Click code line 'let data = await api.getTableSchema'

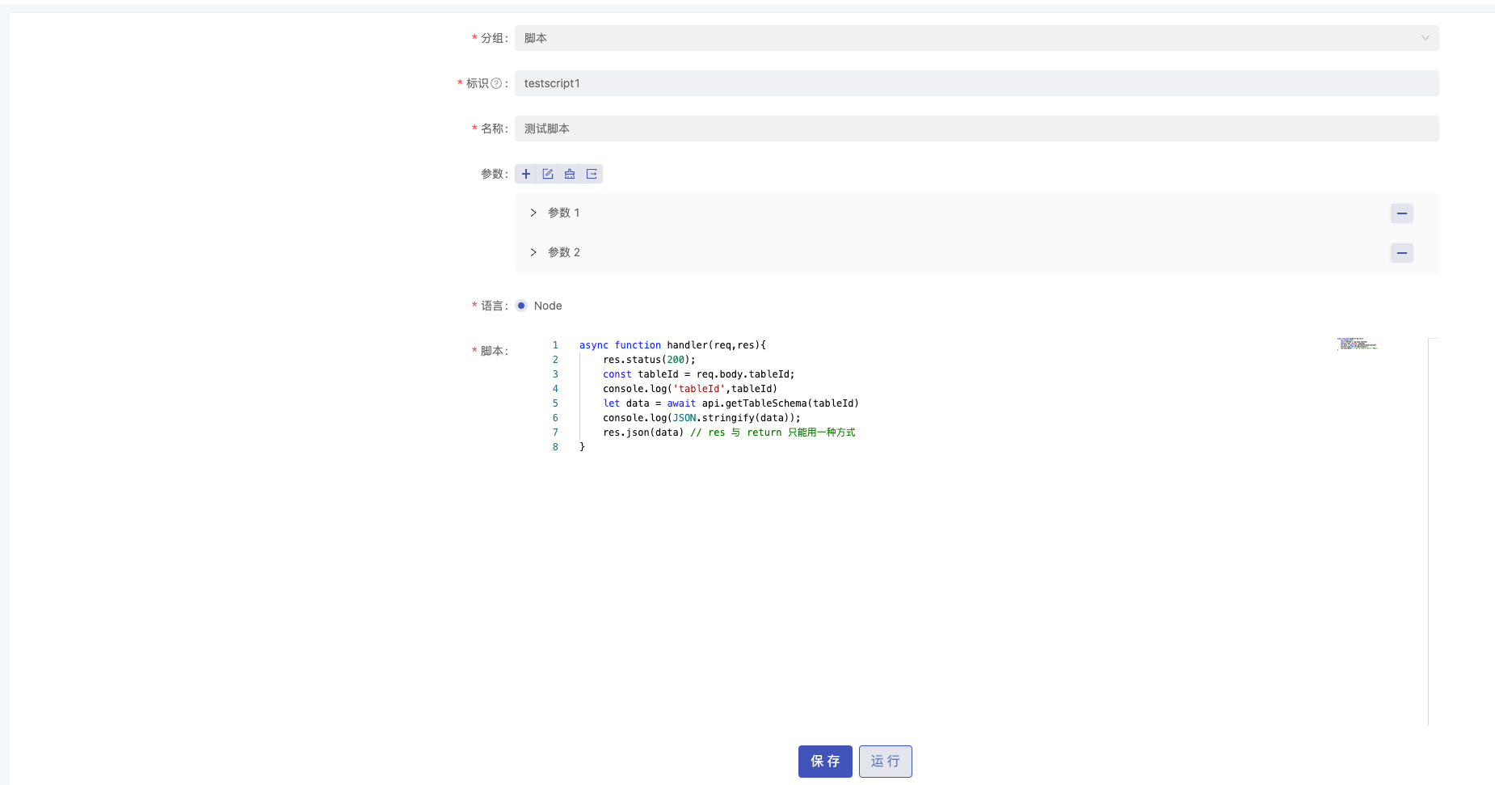(x=731, y=403)
